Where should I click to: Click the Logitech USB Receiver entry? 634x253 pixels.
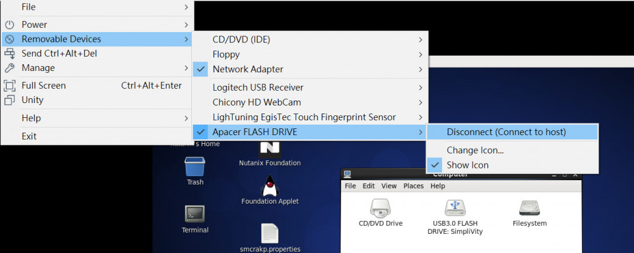[310, 88]
